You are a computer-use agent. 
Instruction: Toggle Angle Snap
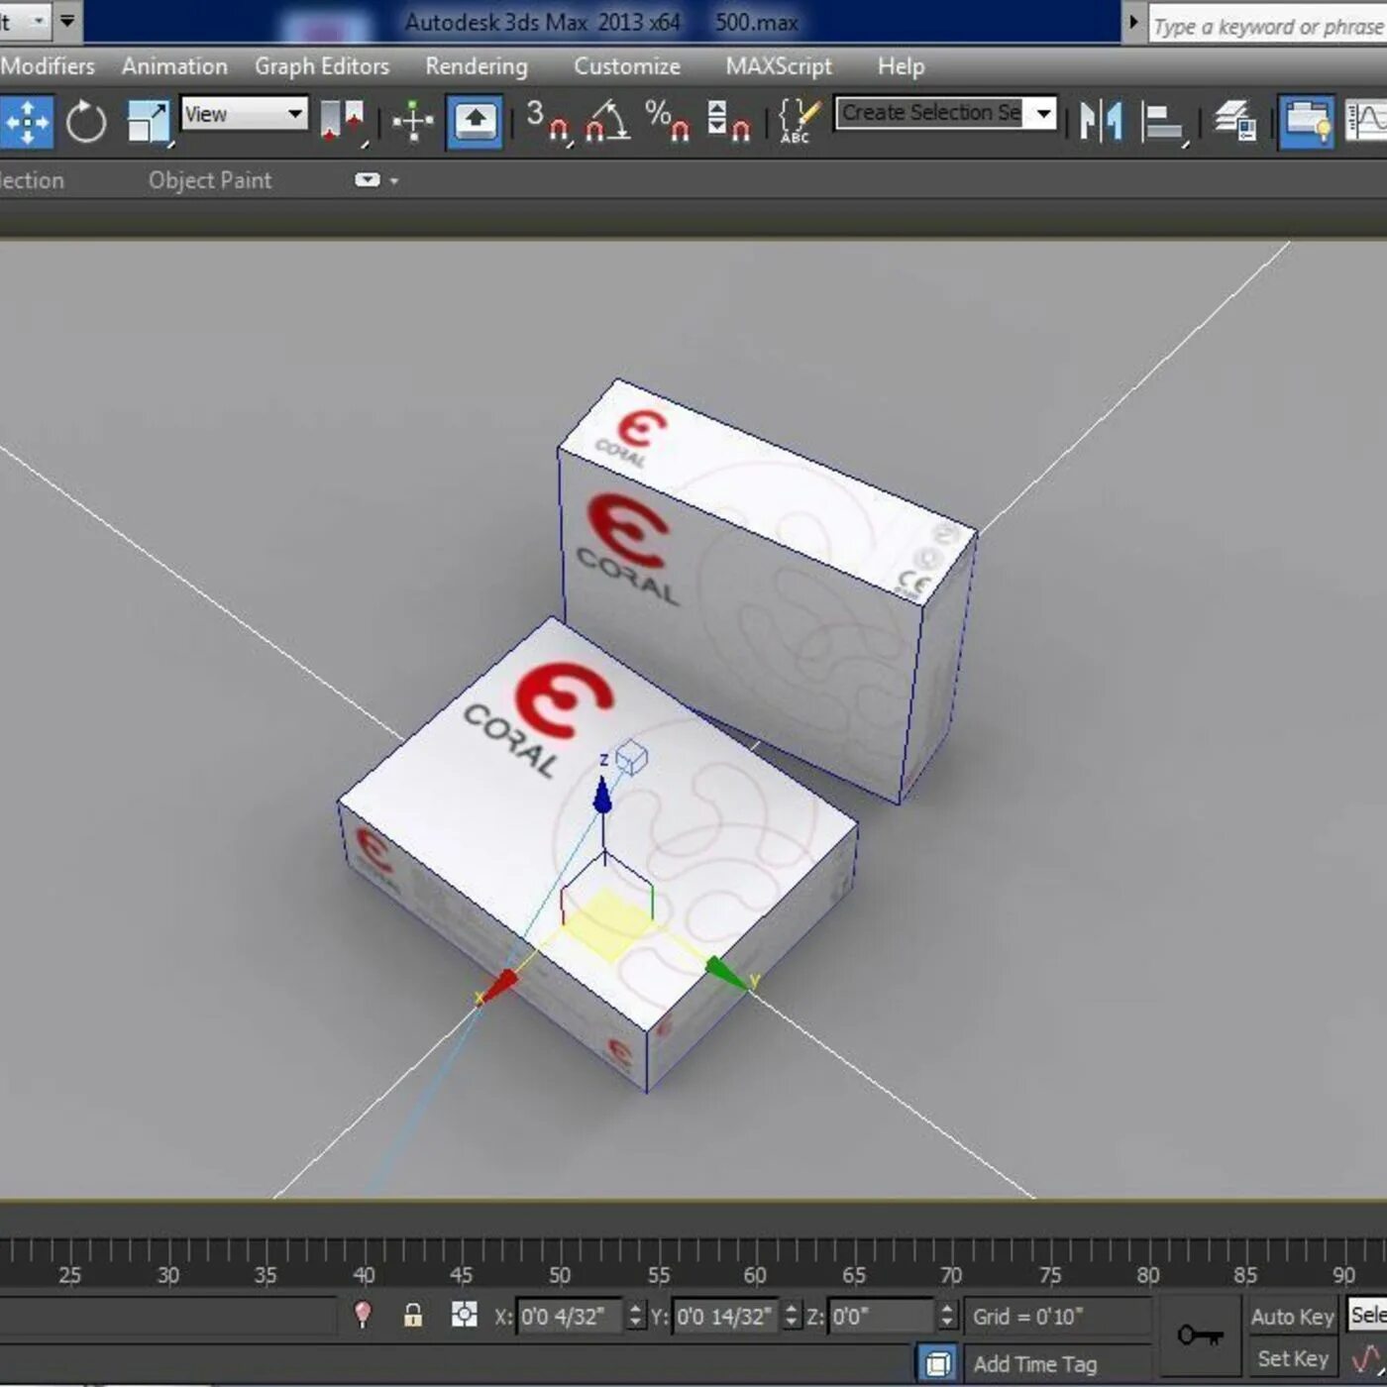(607, 123)
